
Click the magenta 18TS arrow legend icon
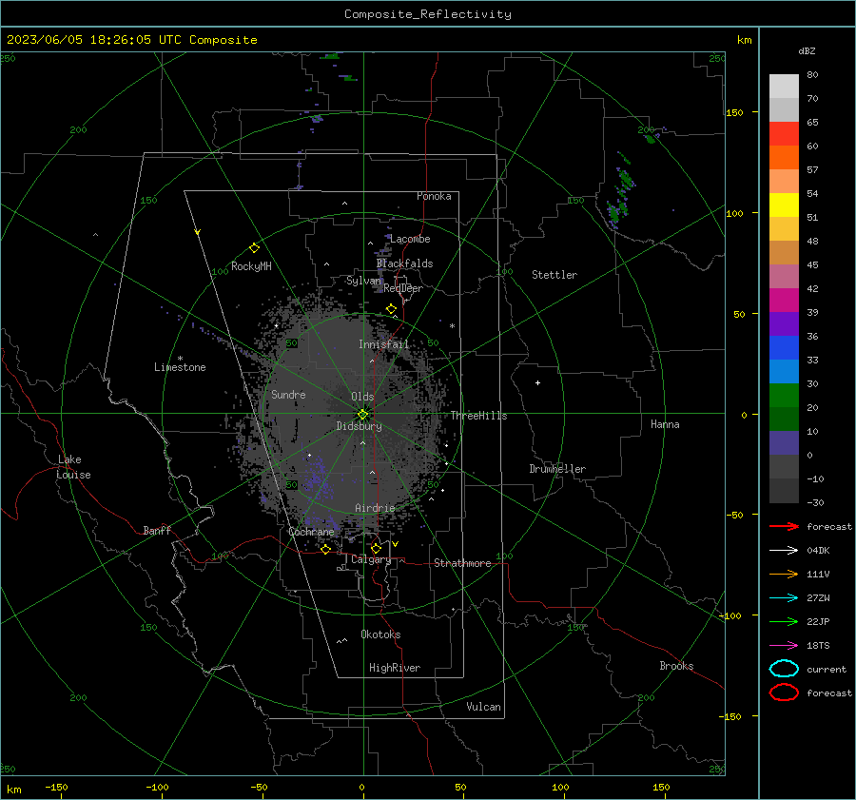(x=784, y=646)
